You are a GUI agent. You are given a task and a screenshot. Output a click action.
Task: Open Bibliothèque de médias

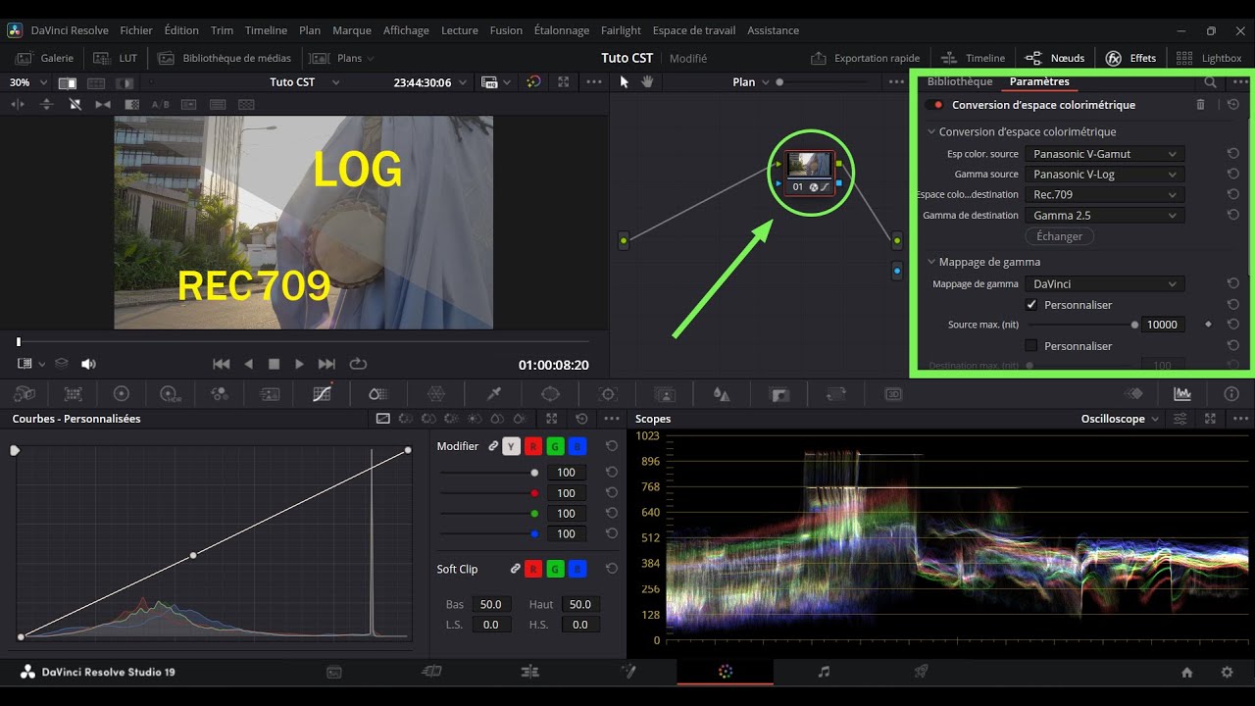[225, 58]
